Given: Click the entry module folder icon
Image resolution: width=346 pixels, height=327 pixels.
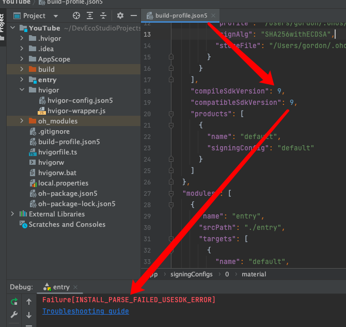Looking at the screenshot, I should coord(33,80).
